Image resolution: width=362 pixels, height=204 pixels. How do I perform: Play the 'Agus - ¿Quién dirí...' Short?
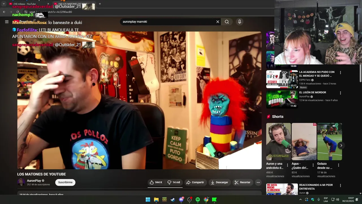pyautogui.click(x=304, y=141)
